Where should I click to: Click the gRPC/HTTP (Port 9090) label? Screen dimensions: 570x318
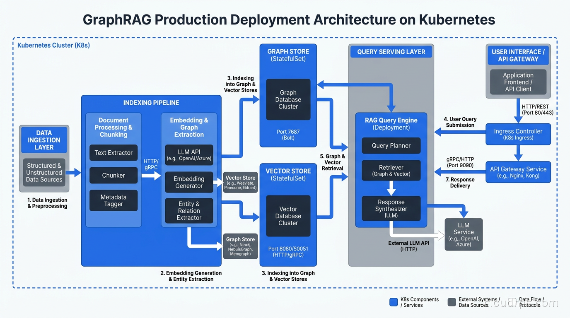(460, 162)
